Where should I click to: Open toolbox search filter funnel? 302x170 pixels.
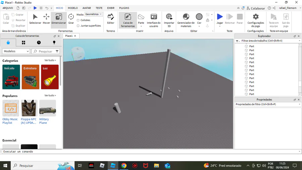pos(57,51)
